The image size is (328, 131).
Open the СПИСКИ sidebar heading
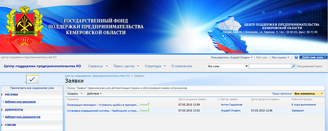[x=10, y=125]
